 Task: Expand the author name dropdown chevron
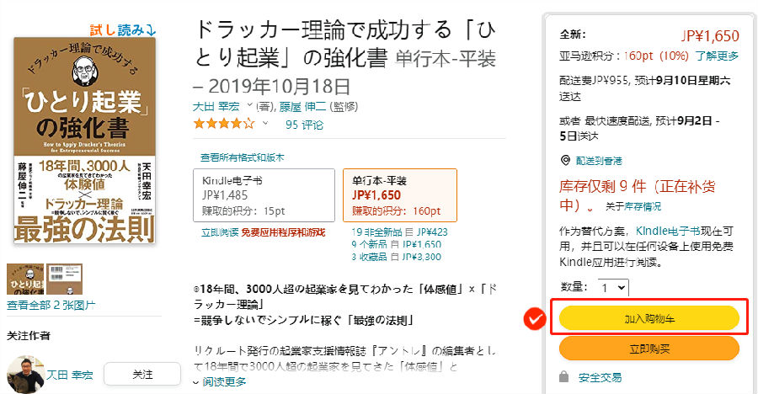248,106
